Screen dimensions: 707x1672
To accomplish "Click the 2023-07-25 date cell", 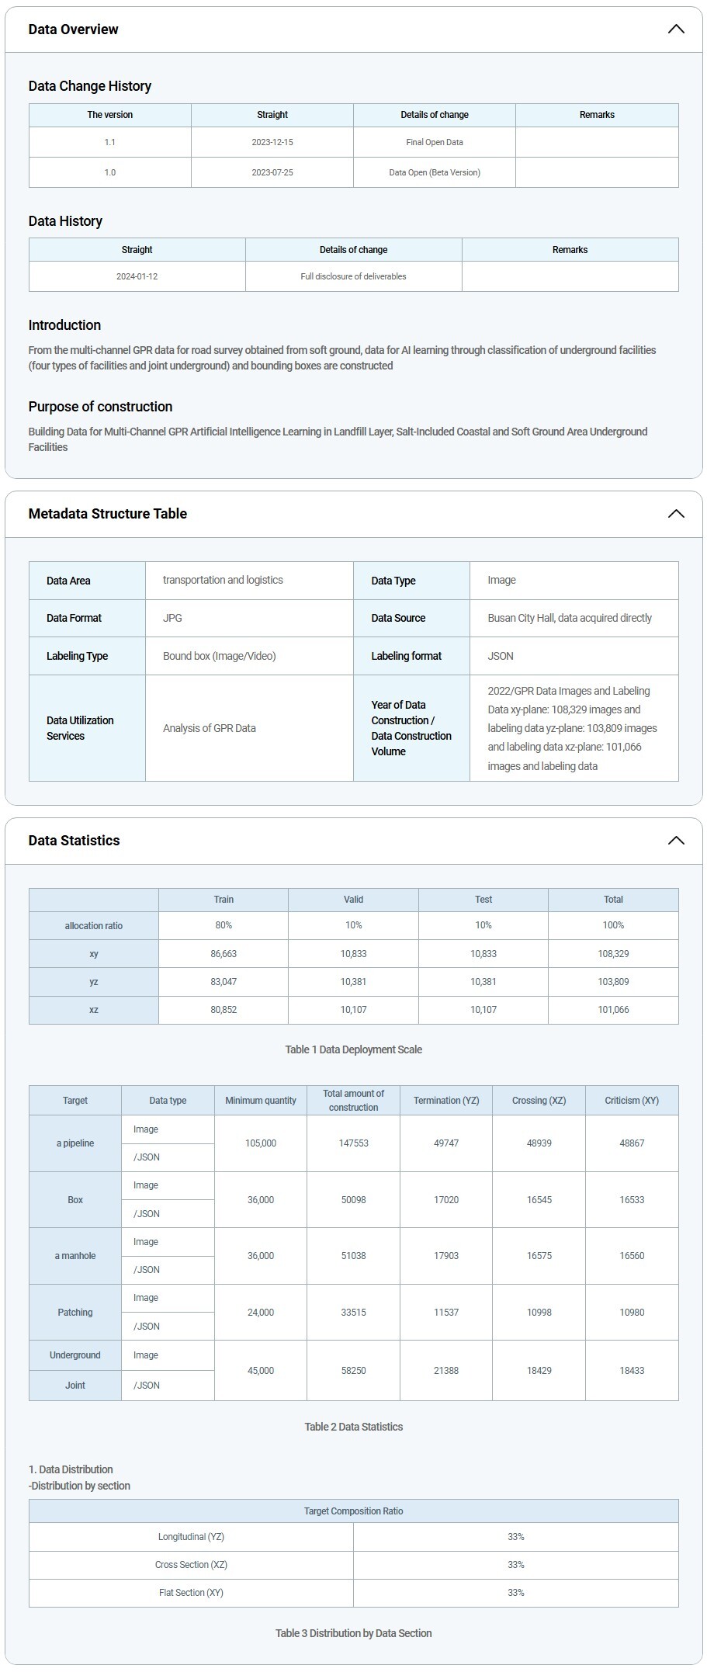I will 272,172.
